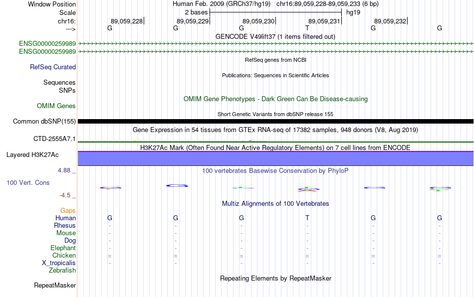
Task: Open the second ENSG00000259989 gene label
Action: click(47, 52)
